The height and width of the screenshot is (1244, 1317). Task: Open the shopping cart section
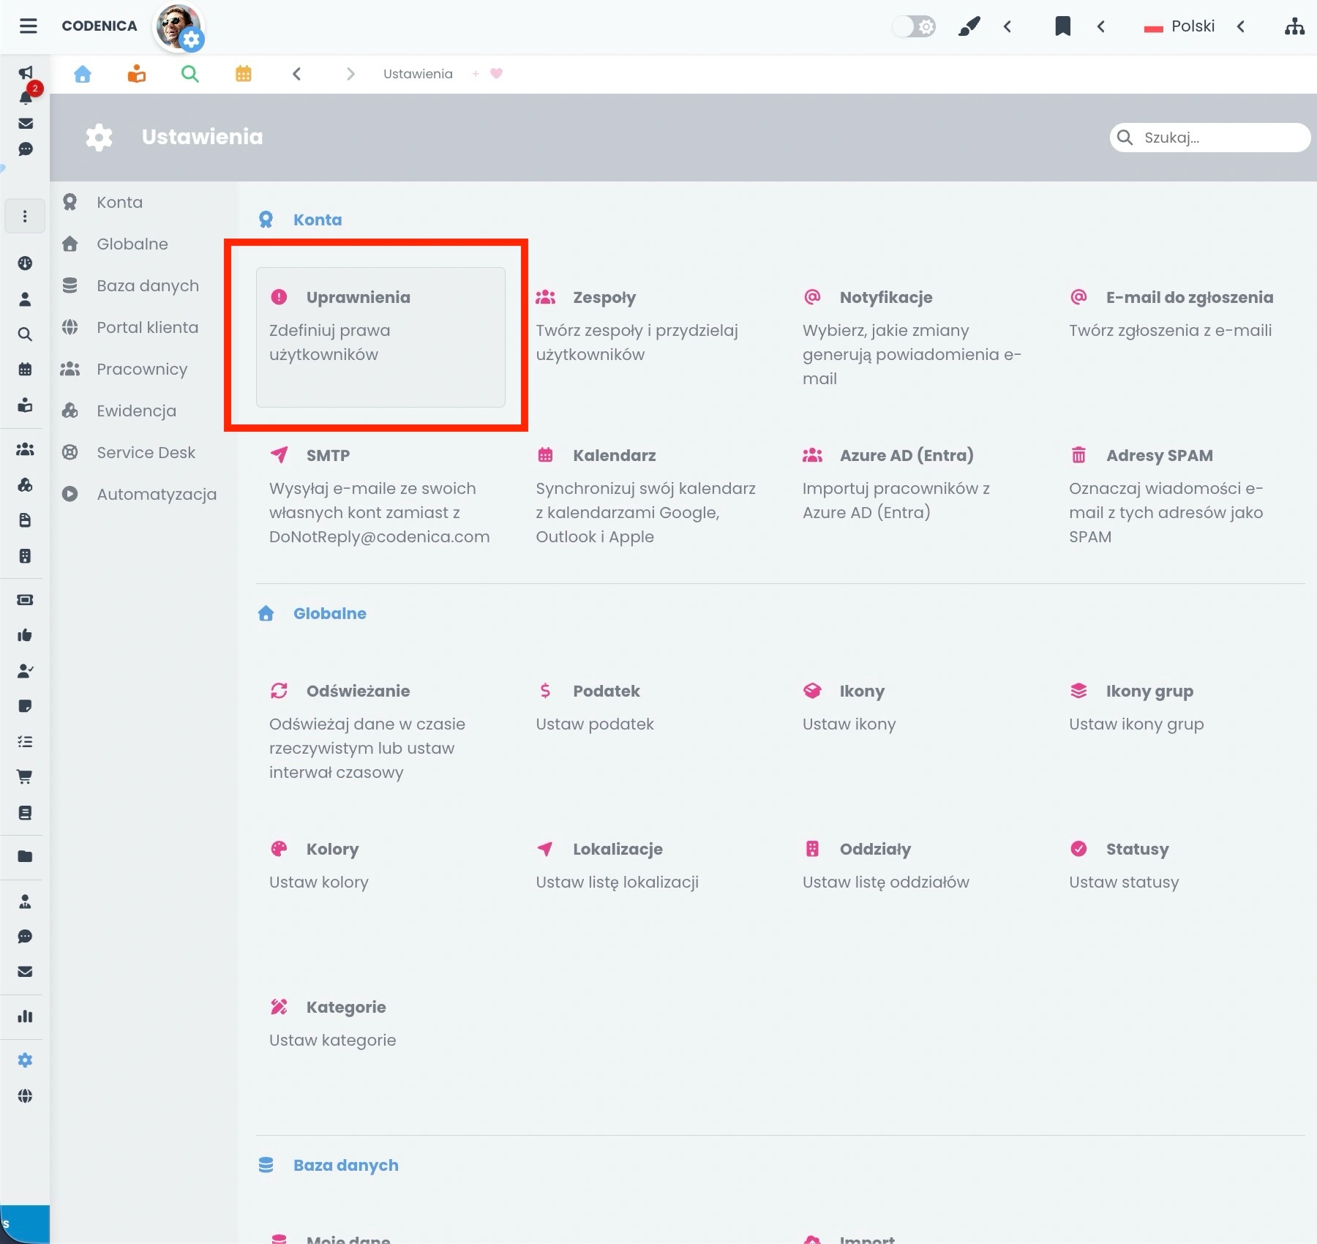click(x=26, y=776)
